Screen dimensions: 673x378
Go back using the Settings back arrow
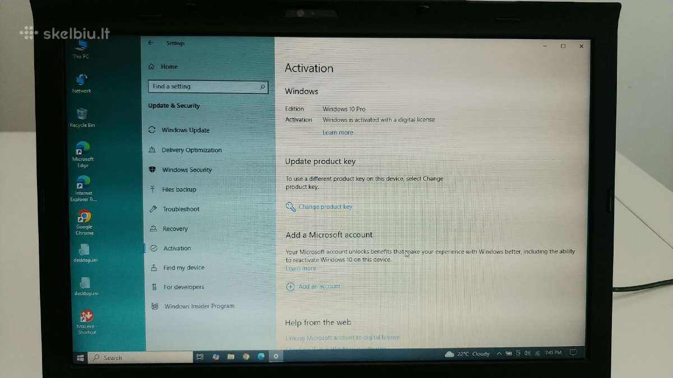(150, 43)
